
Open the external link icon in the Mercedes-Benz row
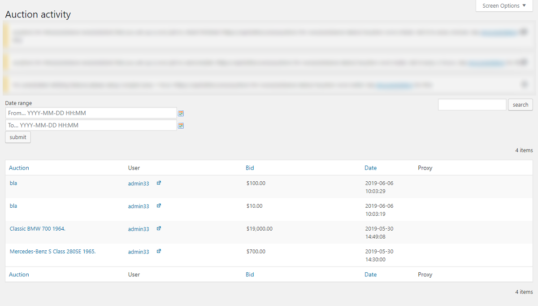(159, 251)
